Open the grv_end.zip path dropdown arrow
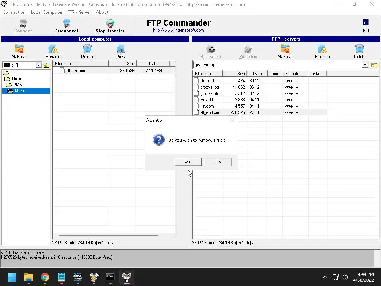The height and width of the screenshot is (286, 381). pyautogui.click(x=365, y=65)
